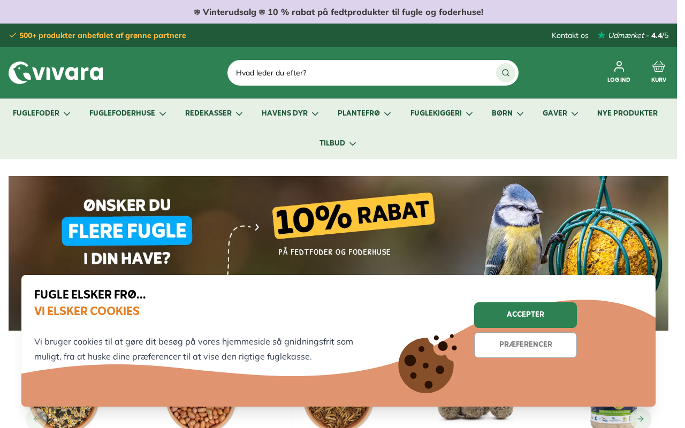685x428 pixels.
Task: Click the carousel next arrow
Action: (641, 418)
